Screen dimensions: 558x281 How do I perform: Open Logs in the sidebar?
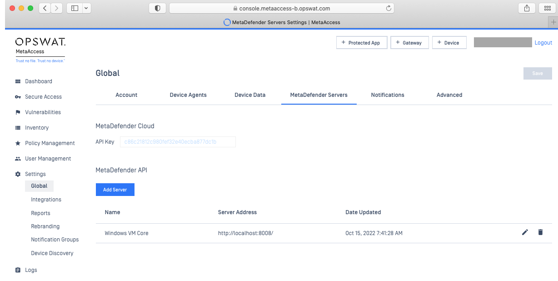pos(31,270)
